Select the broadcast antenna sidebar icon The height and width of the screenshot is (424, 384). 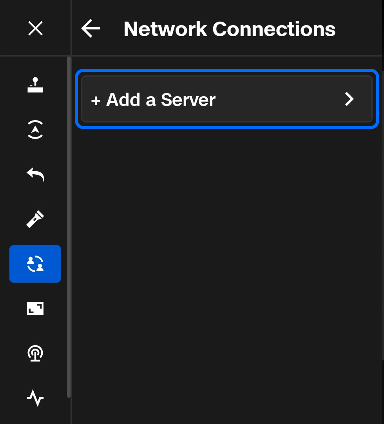[x=35, y=354]
